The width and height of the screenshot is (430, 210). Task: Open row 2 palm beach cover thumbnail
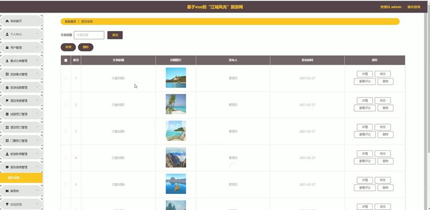coord(176,104)
